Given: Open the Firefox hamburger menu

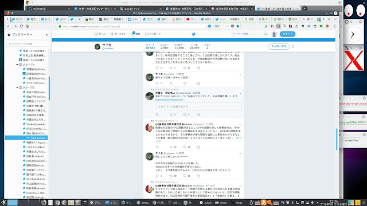Looking at the screenshot, I should (x=335, y=26).
